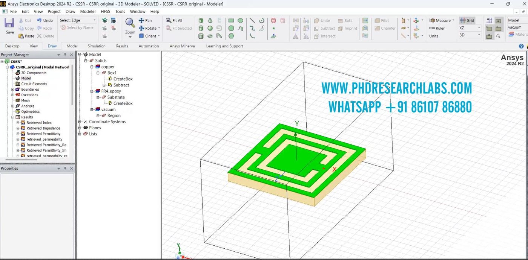Select Optimetrics in Project Manager

[x=30, y=112]
